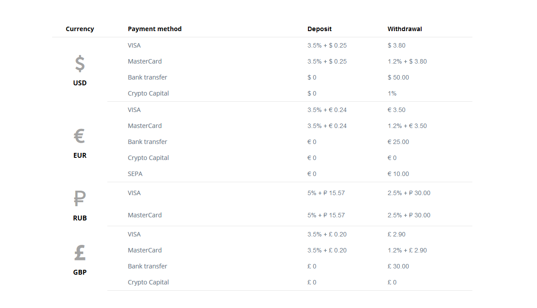Click the dollar sign USD currency icon
Image resolution: width=537 pixels, height=308 pixels.
[x=80, y=64]
